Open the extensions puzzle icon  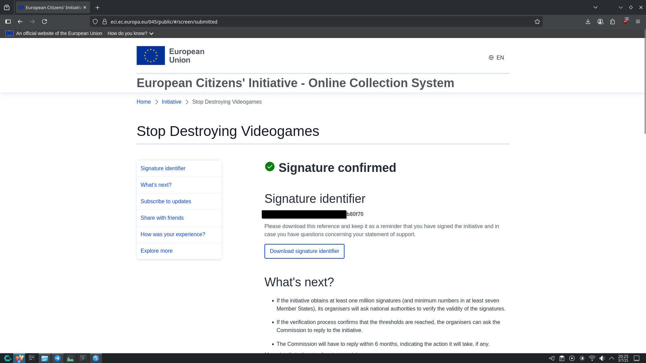pyautogui.click(x=612, y=22)
